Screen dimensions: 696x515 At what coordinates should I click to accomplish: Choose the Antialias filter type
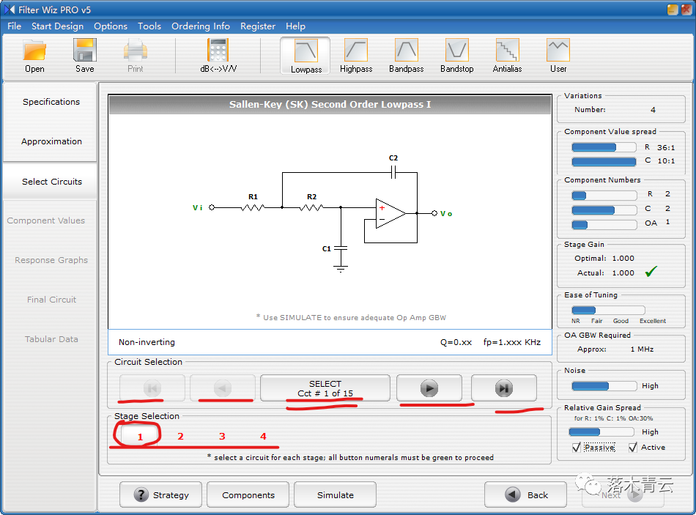507,56
